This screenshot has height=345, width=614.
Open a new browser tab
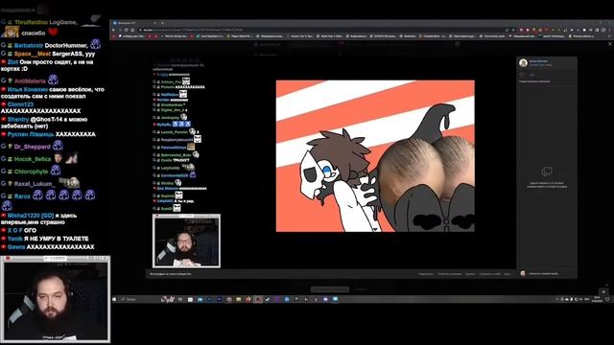tap(162, 23)
